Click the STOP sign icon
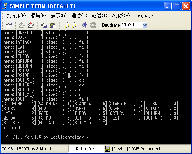192x154 pixels. pyautogui.click(x=93, y=25)
